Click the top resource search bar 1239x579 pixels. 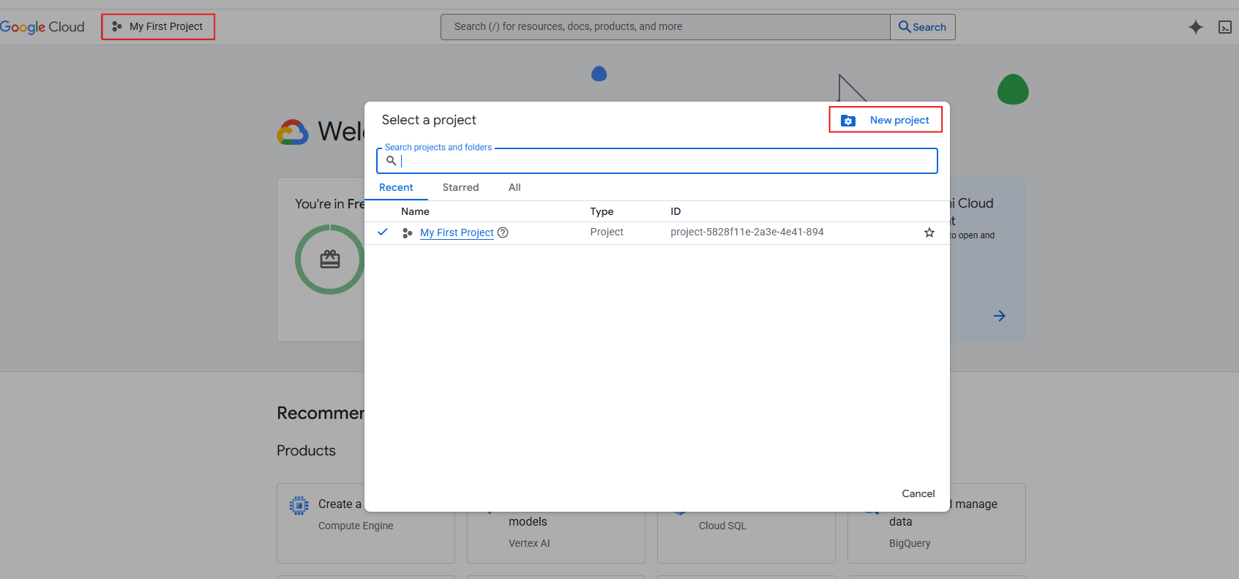tap(665, 27)
